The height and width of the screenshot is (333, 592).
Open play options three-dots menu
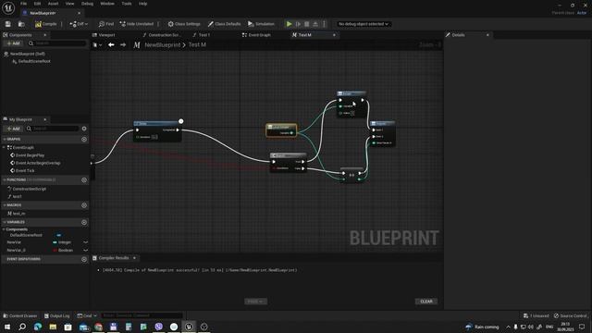pos(324,24)
